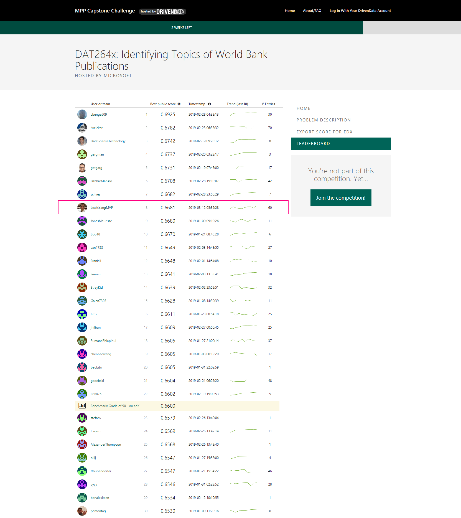The height and width of the screenshot is (518, 461).
Task: Click lweicker's trend sparkline
Action: coord(243,127)
